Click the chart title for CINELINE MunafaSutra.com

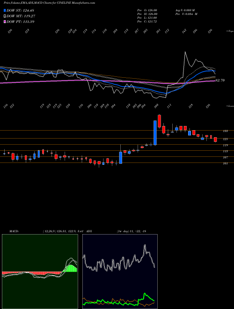(x=50, y=3)
